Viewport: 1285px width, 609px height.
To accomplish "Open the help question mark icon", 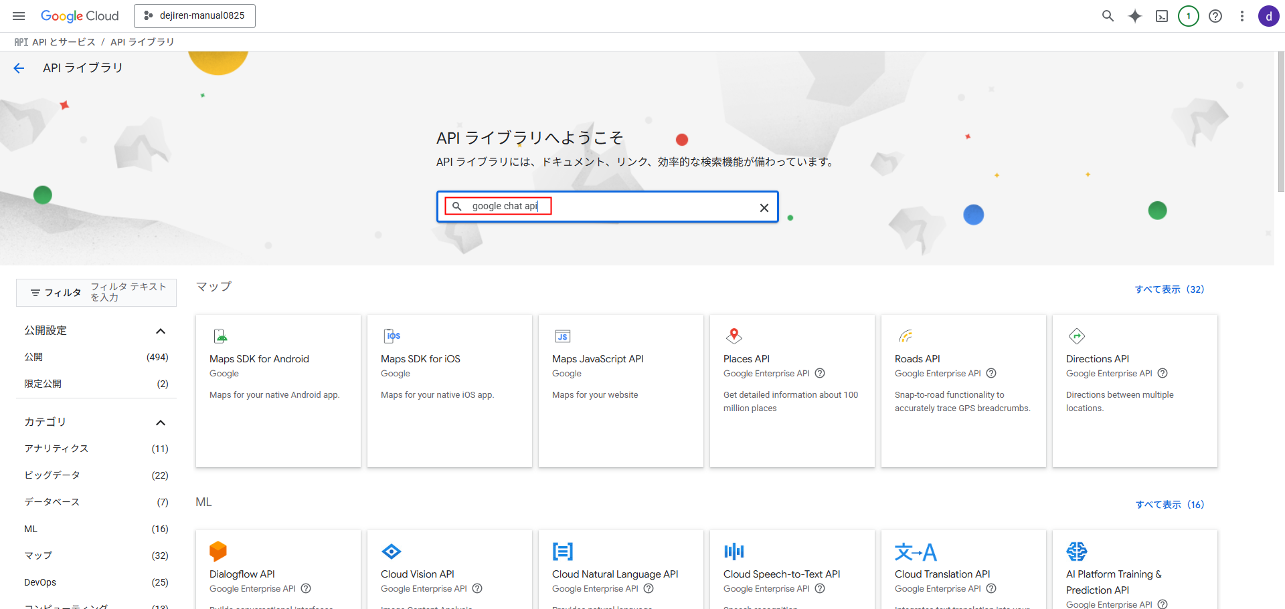I will pyautogui.click(x=1215, y=16).
